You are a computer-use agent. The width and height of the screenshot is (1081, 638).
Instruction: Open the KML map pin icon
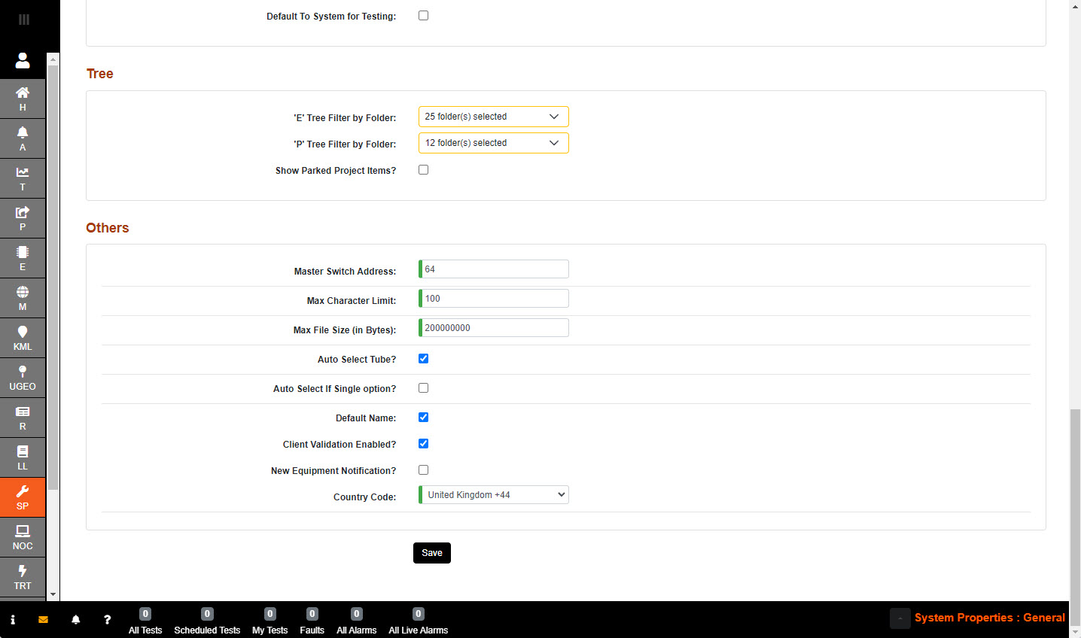point(23,337)
